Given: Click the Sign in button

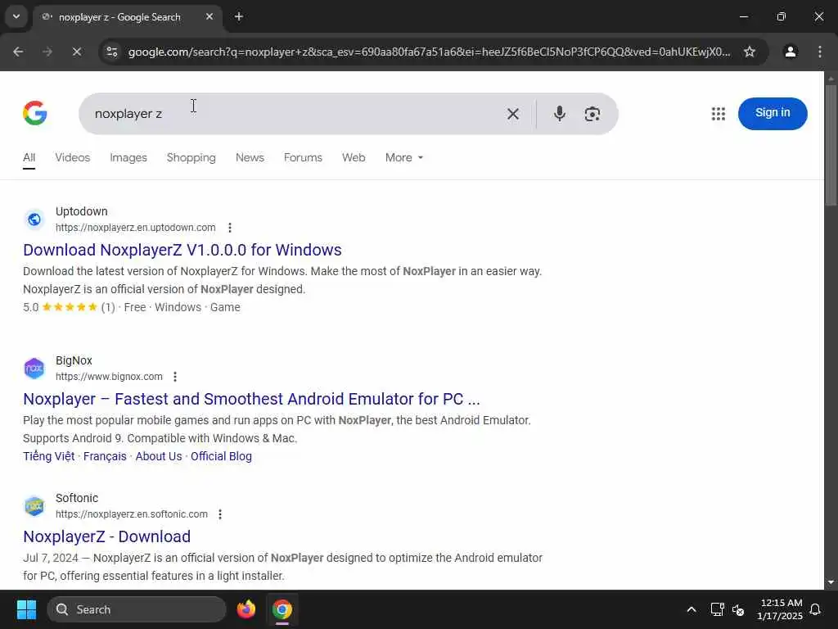Looking at the screenshot, I should (773, 113).
